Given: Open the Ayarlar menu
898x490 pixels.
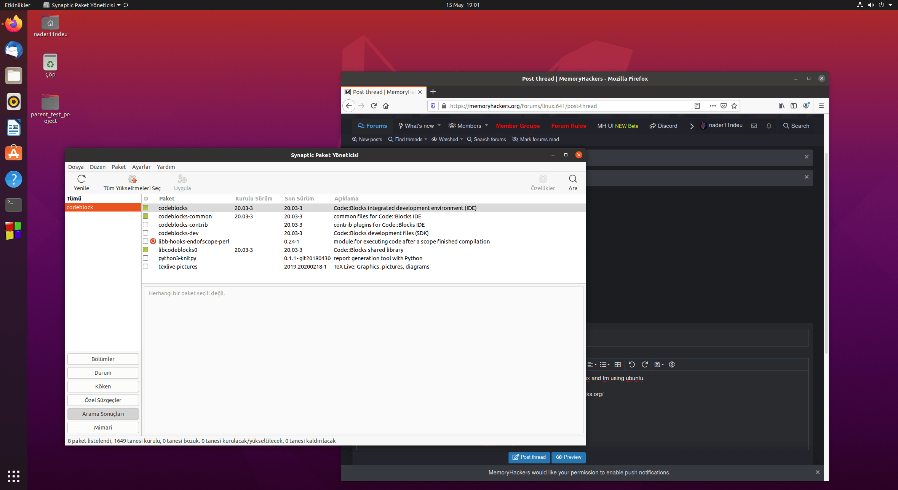Looking at the screenshot, I should point(141,167).
